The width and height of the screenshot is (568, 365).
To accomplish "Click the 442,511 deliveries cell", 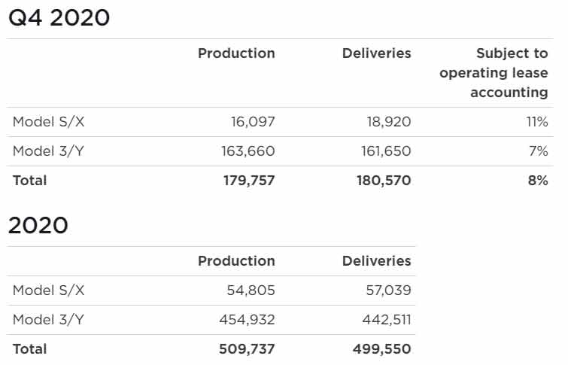I will (x=385, y=320).
